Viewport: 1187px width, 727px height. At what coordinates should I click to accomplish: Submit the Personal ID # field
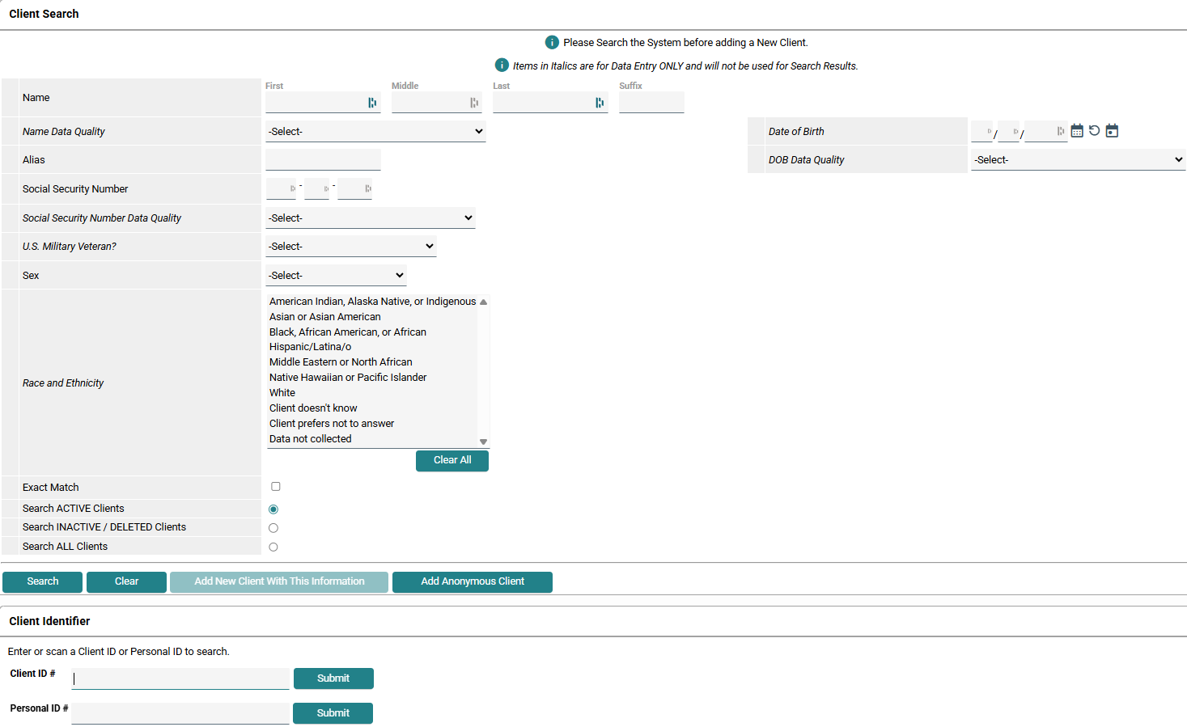point(333,713)
